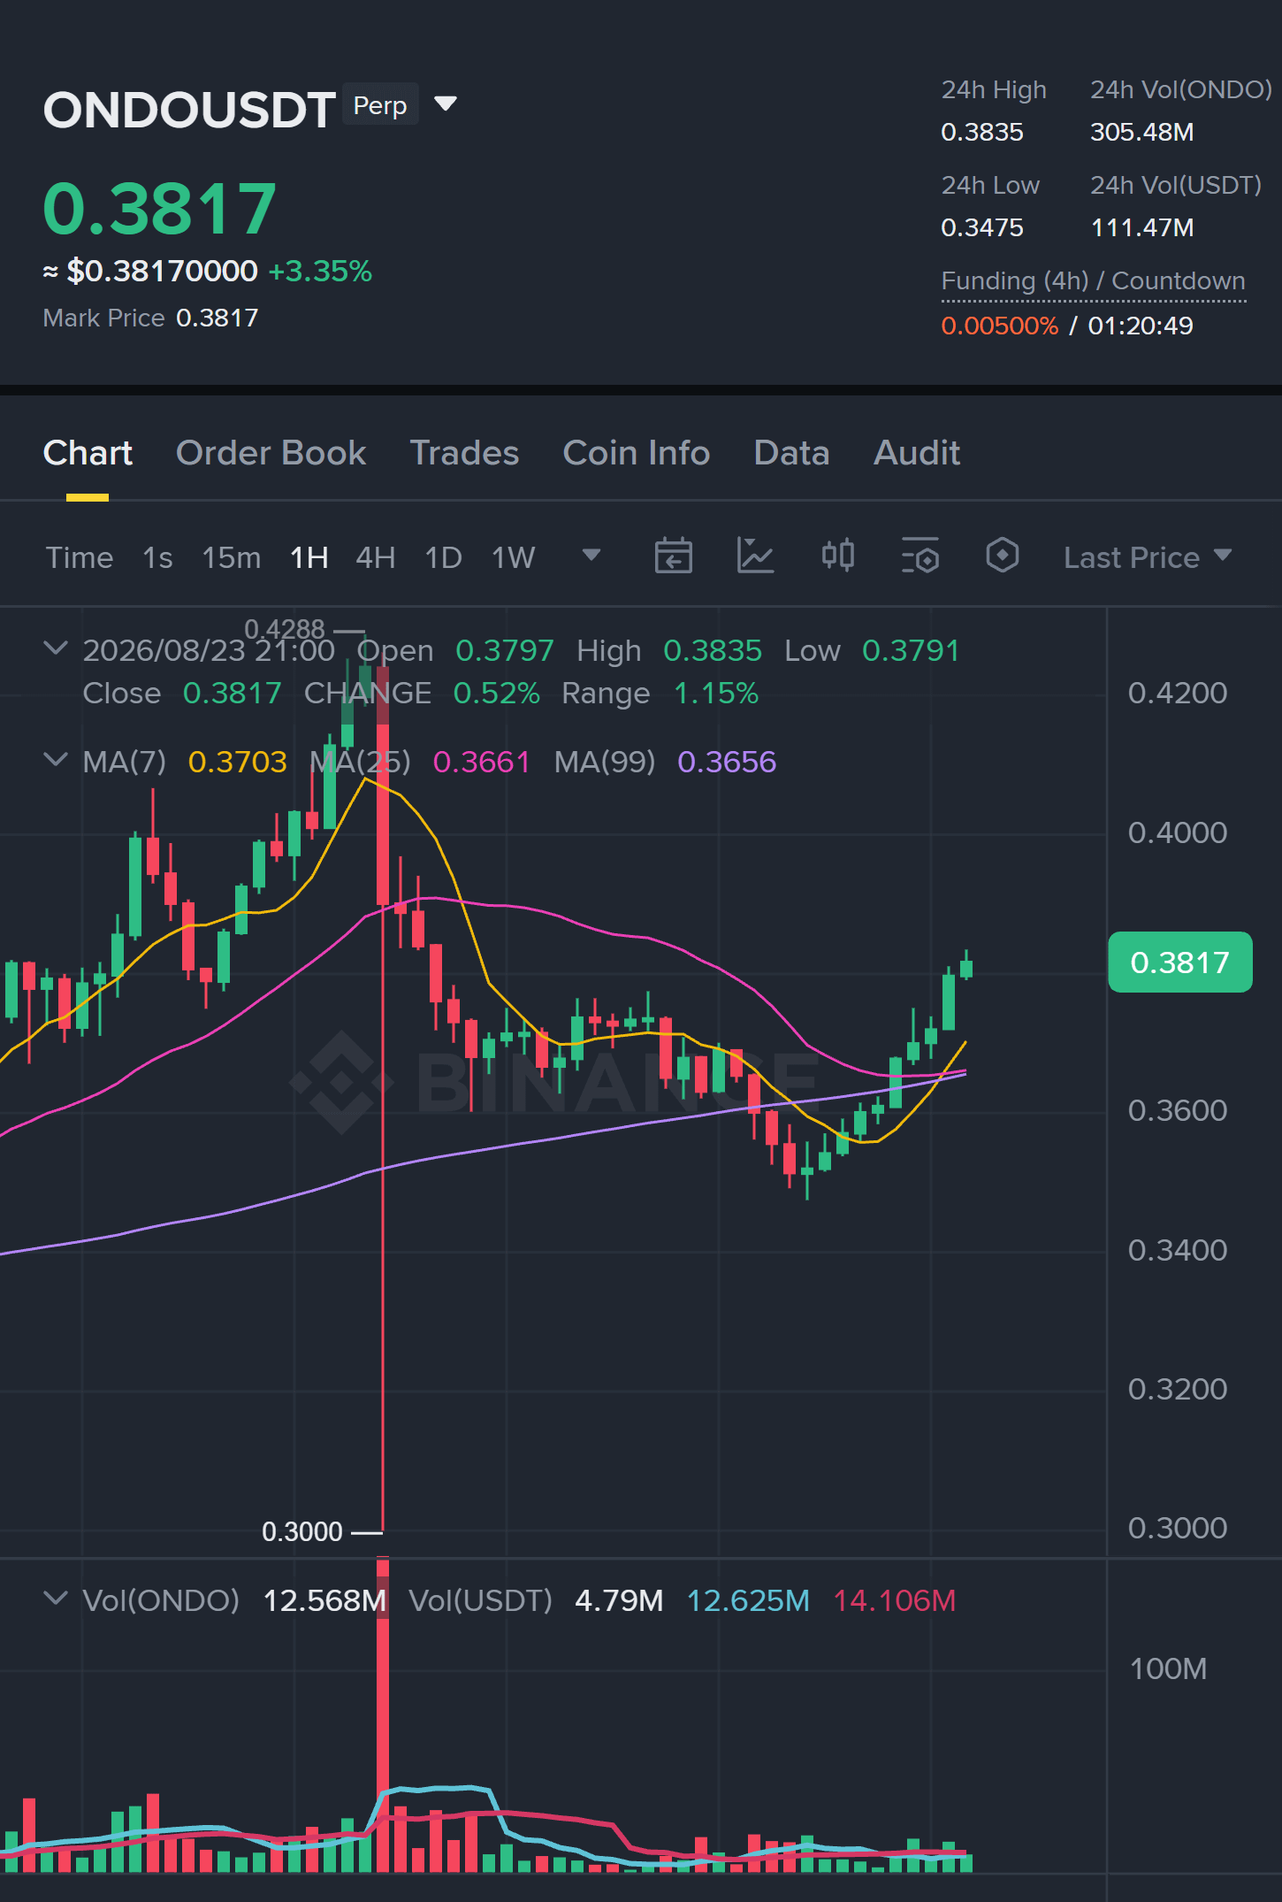Click the MA(25) 0.3661 value
1282x1902 pixels.
482,762
